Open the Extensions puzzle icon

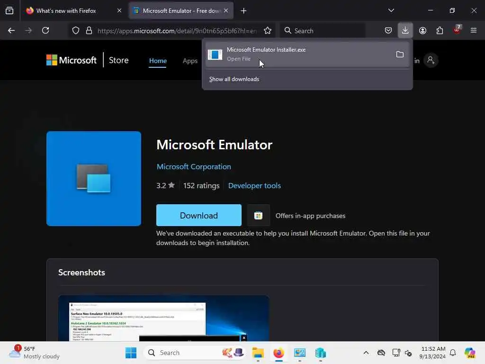point(440,30)
